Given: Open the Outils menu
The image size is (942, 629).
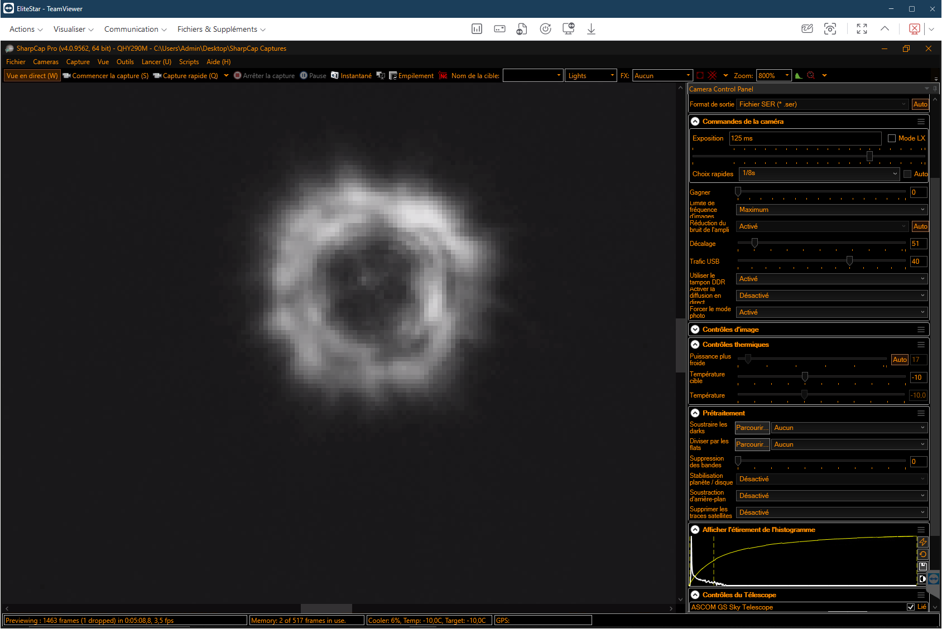Looking at the screenshot, I should pos(125,62).
